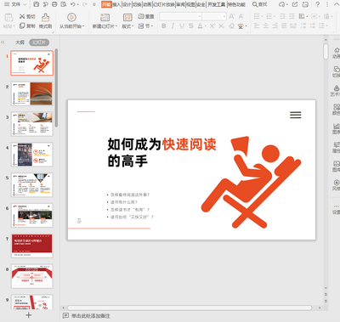
Task: Switch to 幻灯片 thumbnails panel view
Action: [39, 42]
